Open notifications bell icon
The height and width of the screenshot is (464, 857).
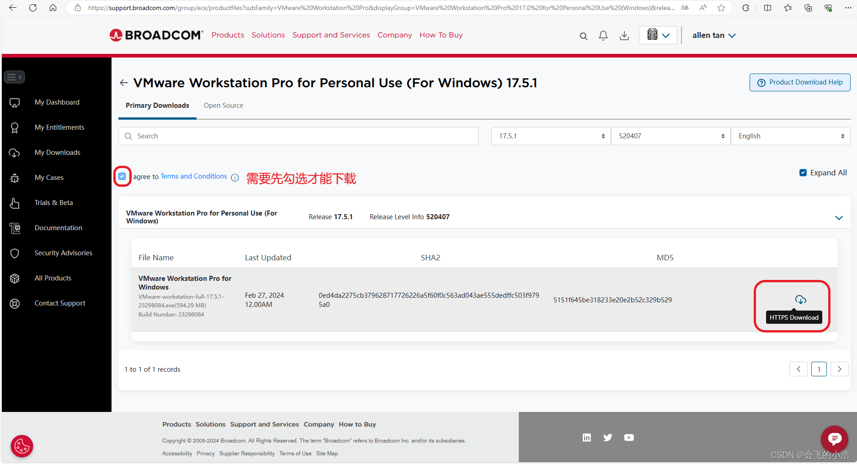pyautogui.click(x=603, y=36)
